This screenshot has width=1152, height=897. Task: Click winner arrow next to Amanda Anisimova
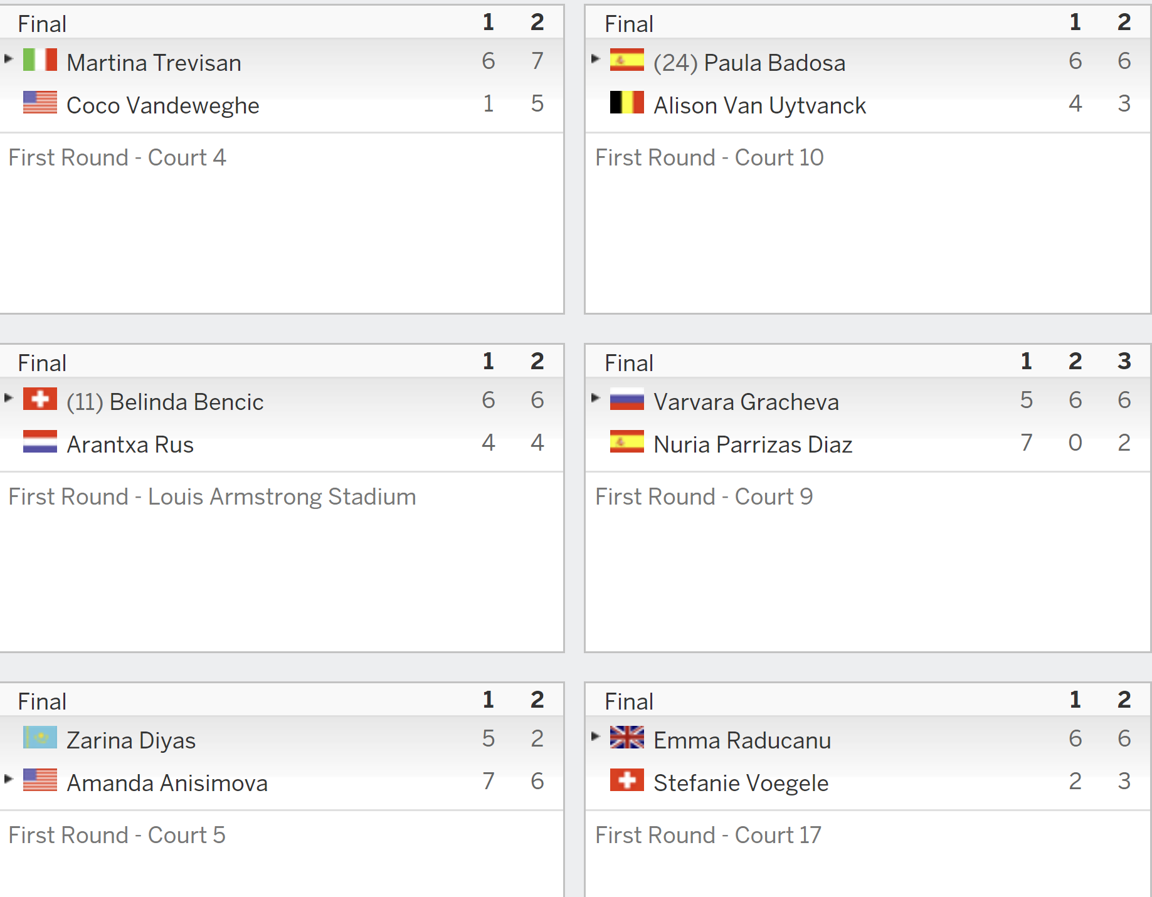tap(9, 779)
